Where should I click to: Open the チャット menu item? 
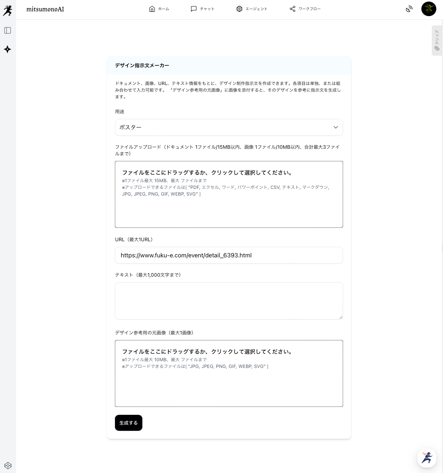(202, 9)
